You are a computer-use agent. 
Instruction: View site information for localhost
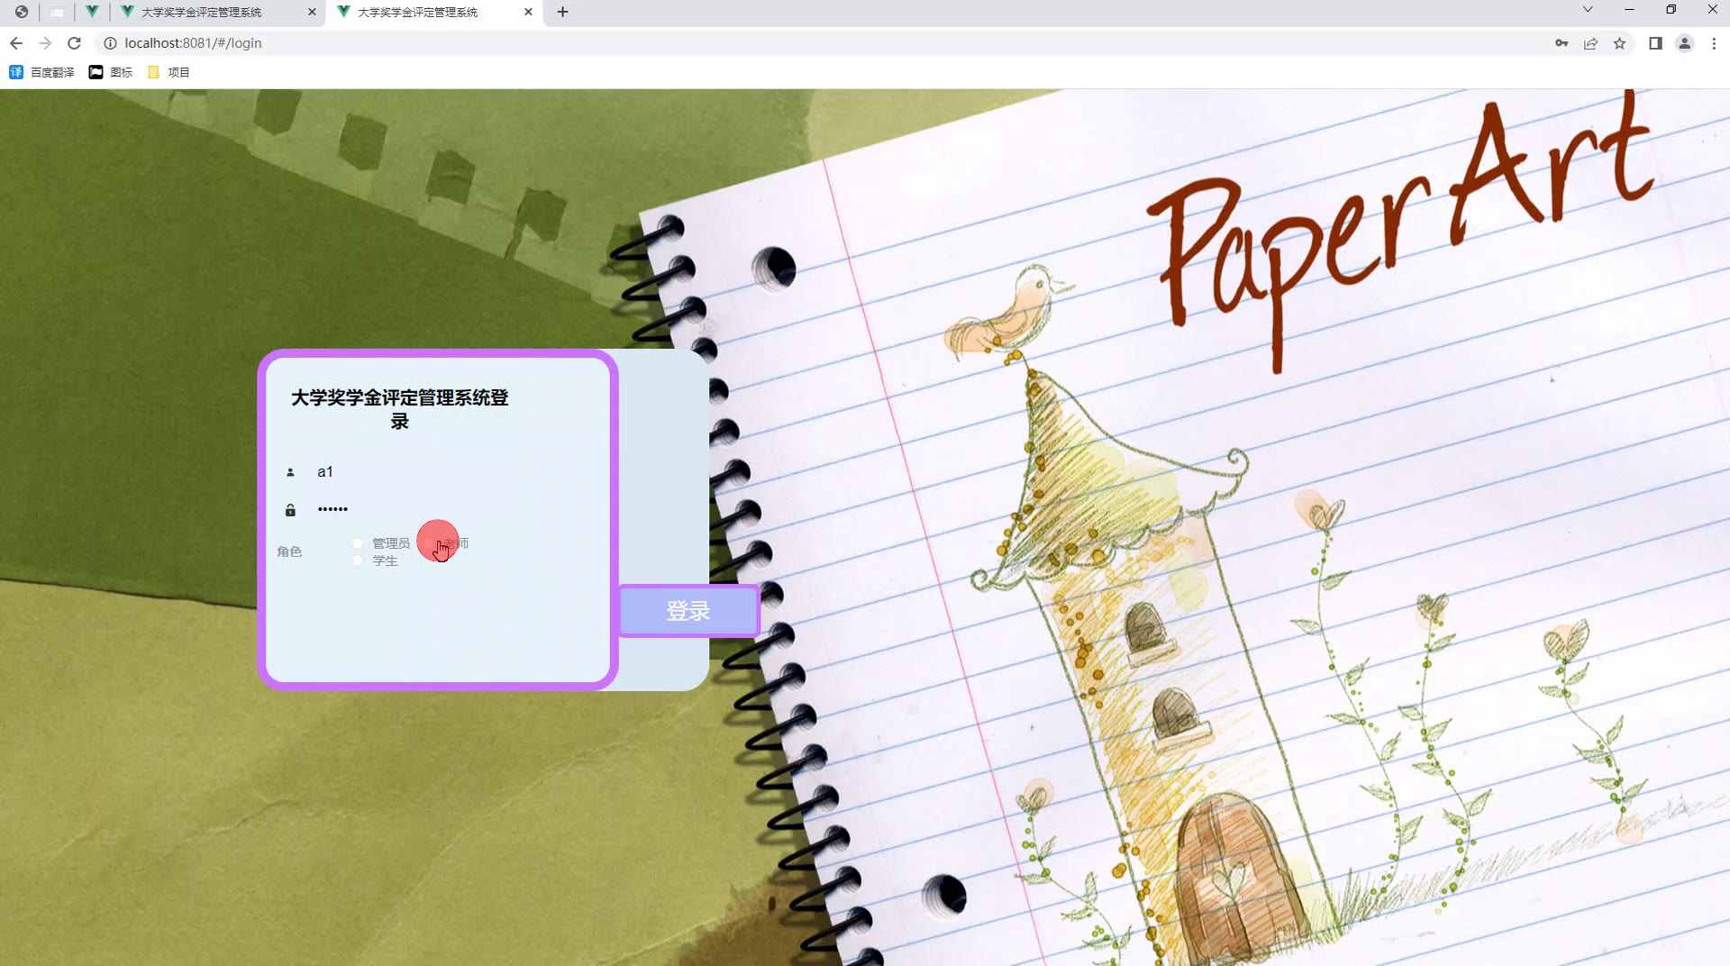point(110,43)
